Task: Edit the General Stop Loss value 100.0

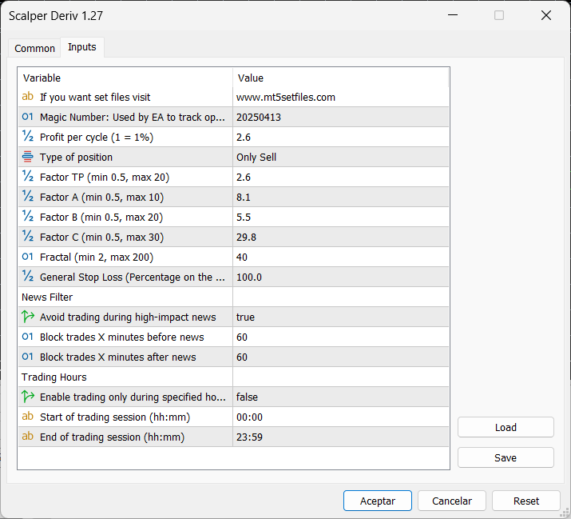Action: [x=340, y=277]
